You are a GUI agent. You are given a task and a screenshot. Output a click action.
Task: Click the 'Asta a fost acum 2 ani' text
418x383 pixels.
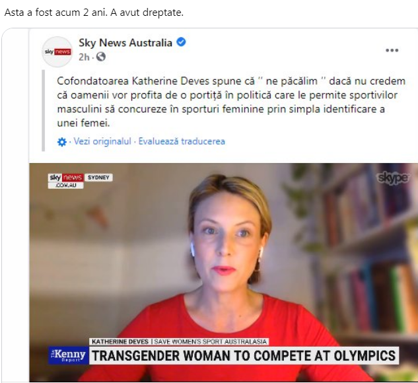coord(56,13)
